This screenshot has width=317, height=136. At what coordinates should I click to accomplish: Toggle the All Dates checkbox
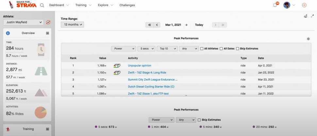pos(221,49)
